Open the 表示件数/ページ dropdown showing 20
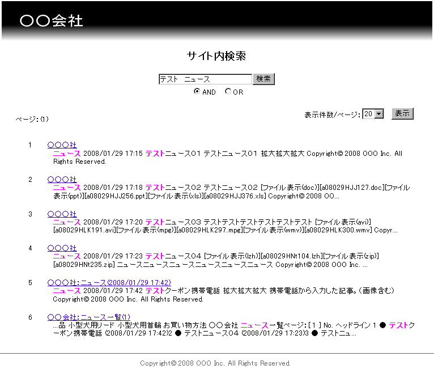Image resolution: width=434 pixels, height=369 pixels. 373,114
